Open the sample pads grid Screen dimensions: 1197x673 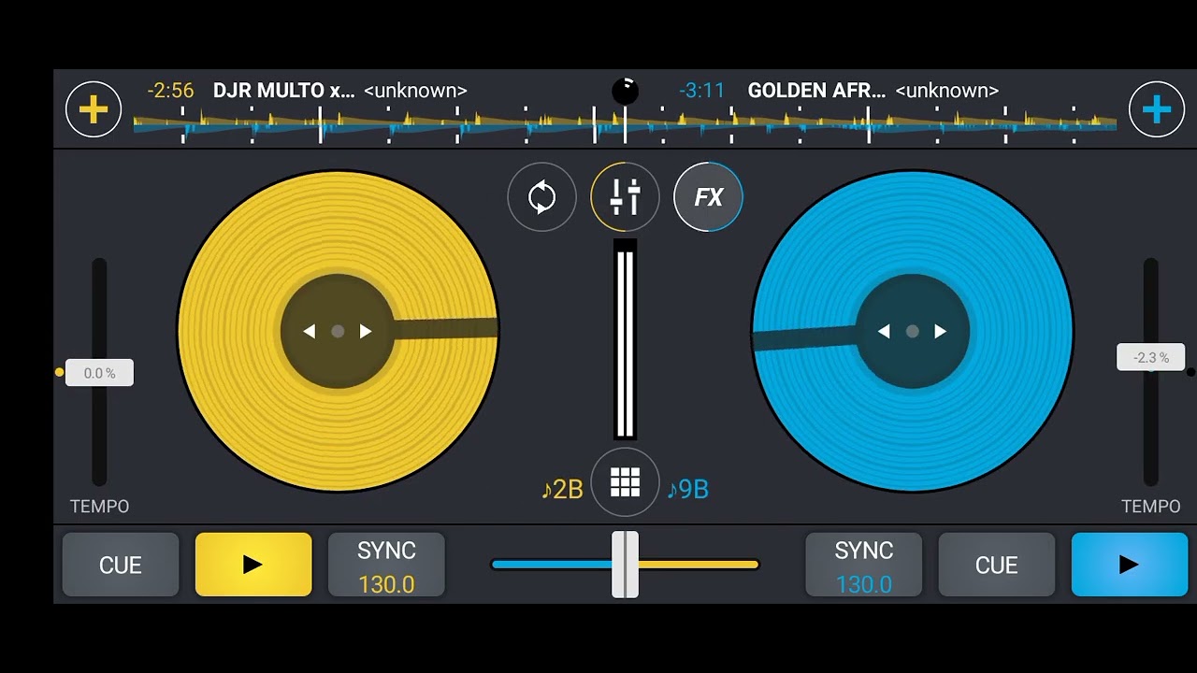pyautogui.click(x=625, y=482)
